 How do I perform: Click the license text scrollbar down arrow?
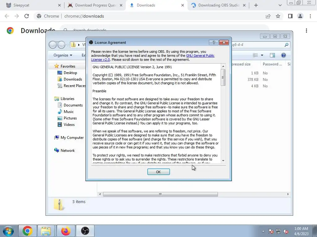[x=223, y=160]
